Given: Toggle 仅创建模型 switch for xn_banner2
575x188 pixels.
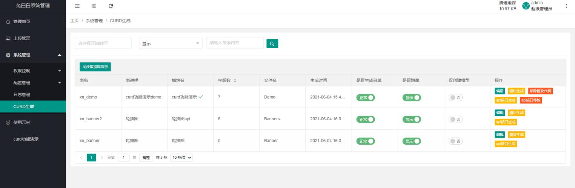Looking at the screenshot, I should click(x=456, y=119).
